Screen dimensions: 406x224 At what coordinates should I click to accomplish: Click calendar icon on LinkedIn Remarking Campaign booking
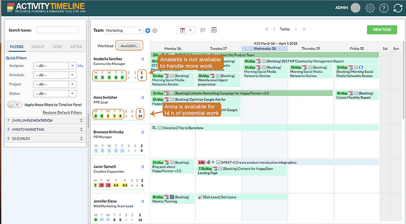(166, 93)
